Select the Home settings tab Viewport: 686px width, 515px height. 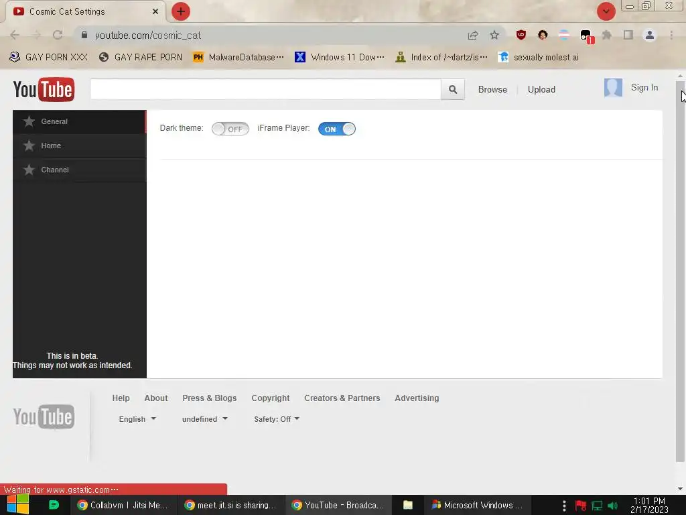coord(80,146)
